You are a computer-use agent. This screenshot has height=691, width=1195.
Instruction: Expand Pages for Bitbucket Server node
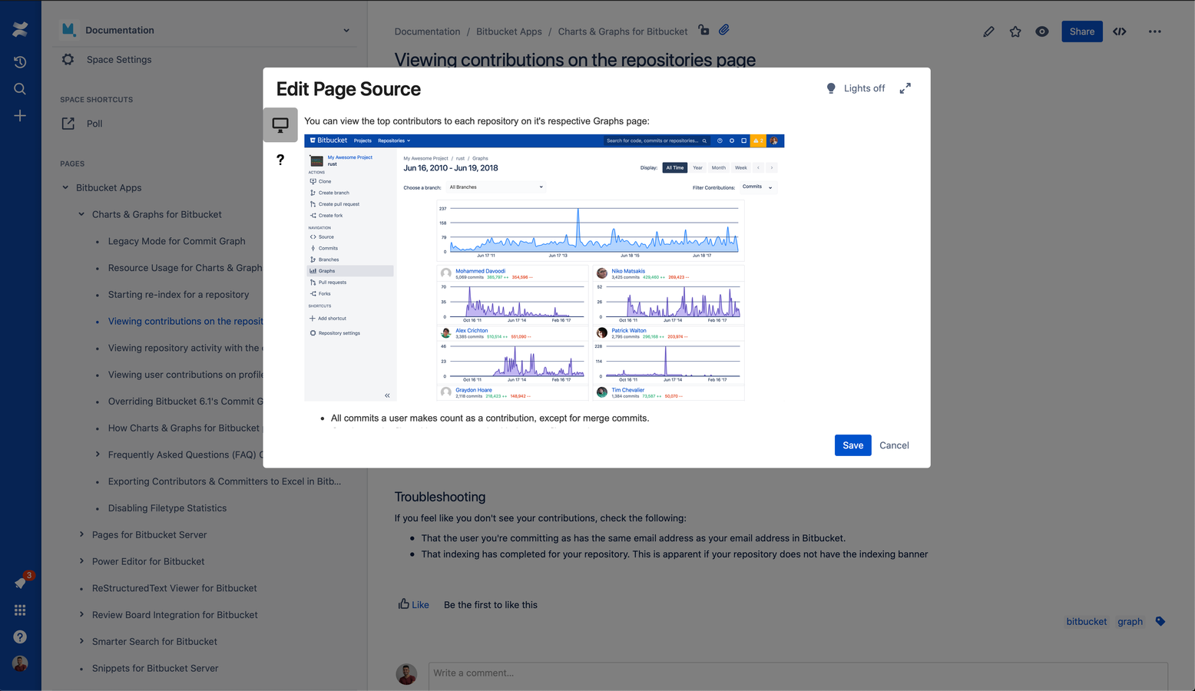[81, 534]
